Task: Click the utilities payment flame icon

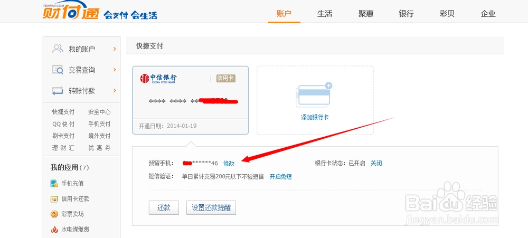Action: [54, 230]
